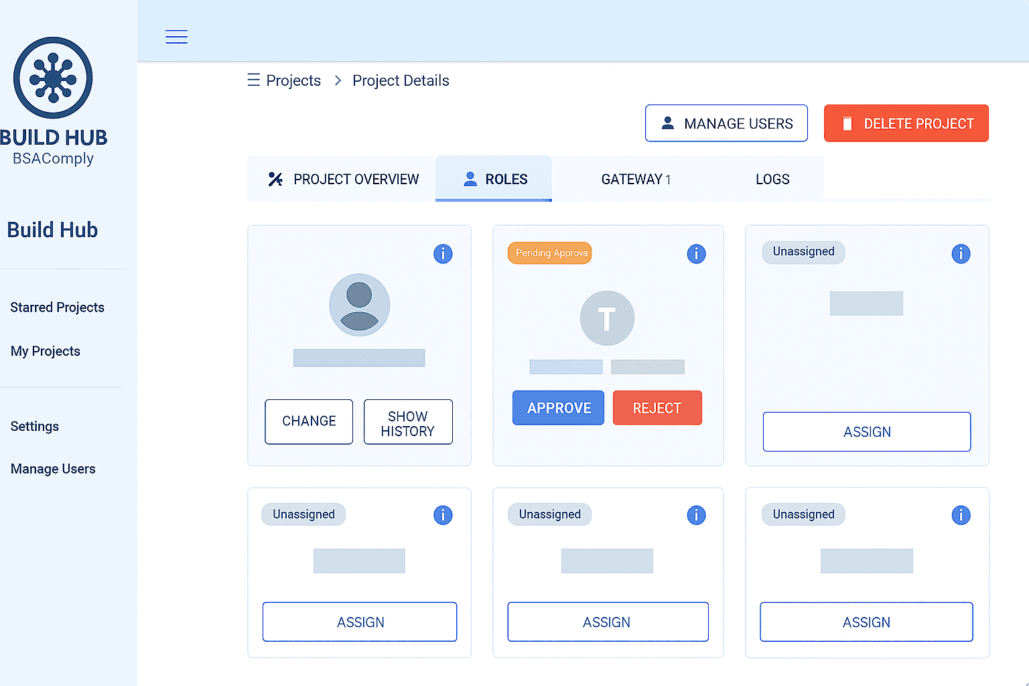Reject the pending role request
1029x686 pixels.
coord(657,408)
